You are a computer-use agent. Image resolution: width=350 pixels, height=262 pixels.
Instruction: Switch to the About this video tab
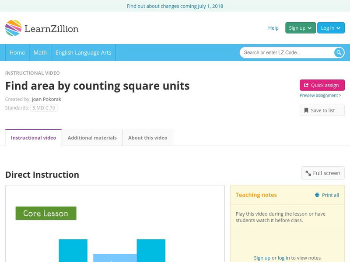click(148, 138)
